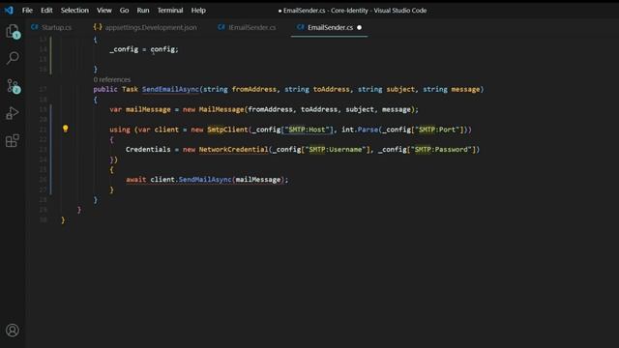This screenshot has height=348, width=619.
Task: Open the Terminal menu
Action: point(170,11)
